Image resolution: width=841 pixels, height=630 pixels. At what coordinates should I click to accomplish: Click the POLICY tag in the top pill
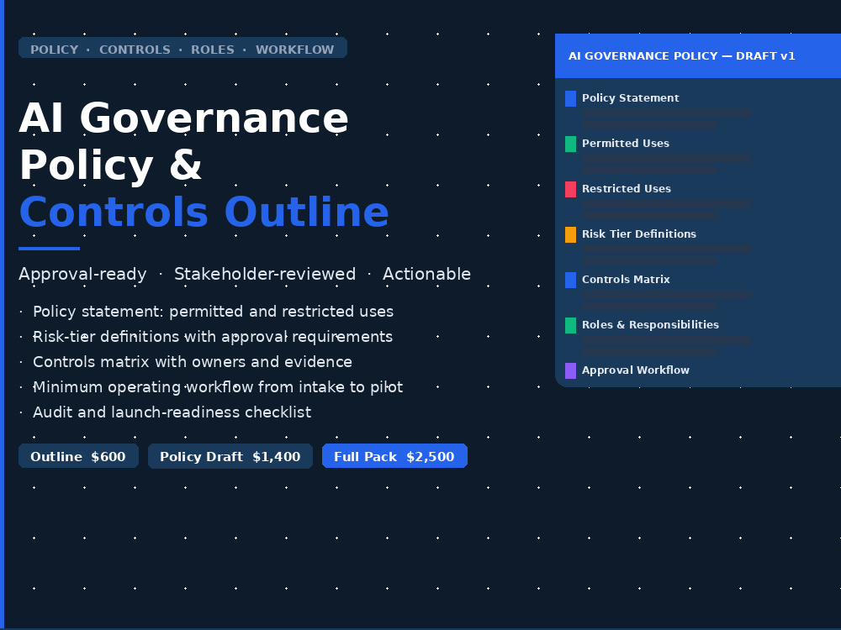pos(54,50)
